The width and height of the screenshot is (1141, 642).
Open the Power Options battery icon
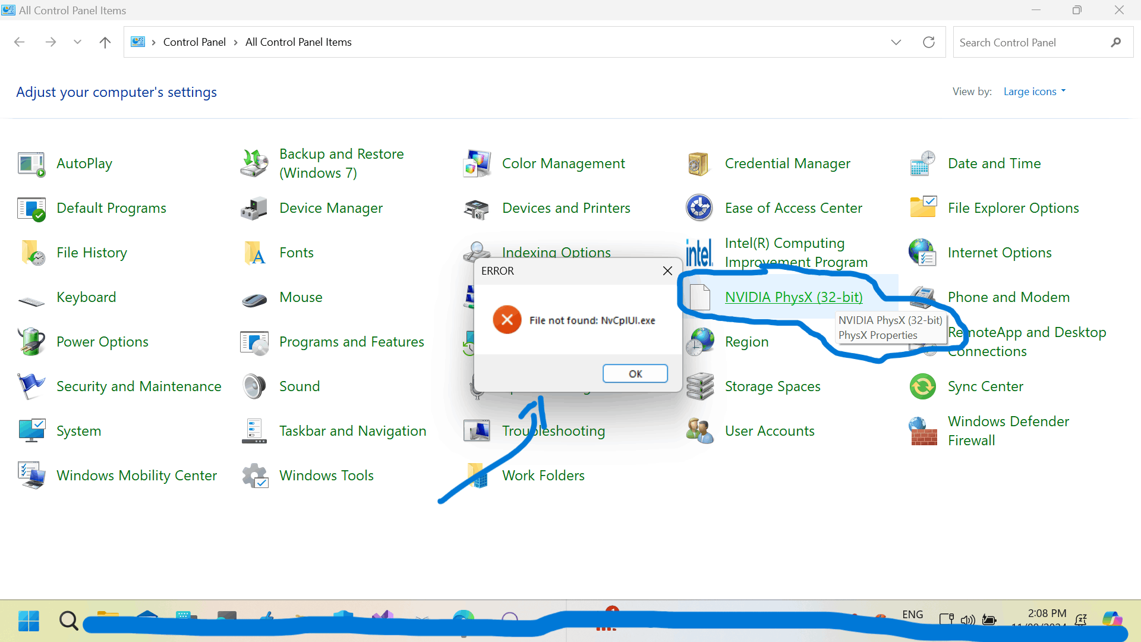click(x=31, y=342)
